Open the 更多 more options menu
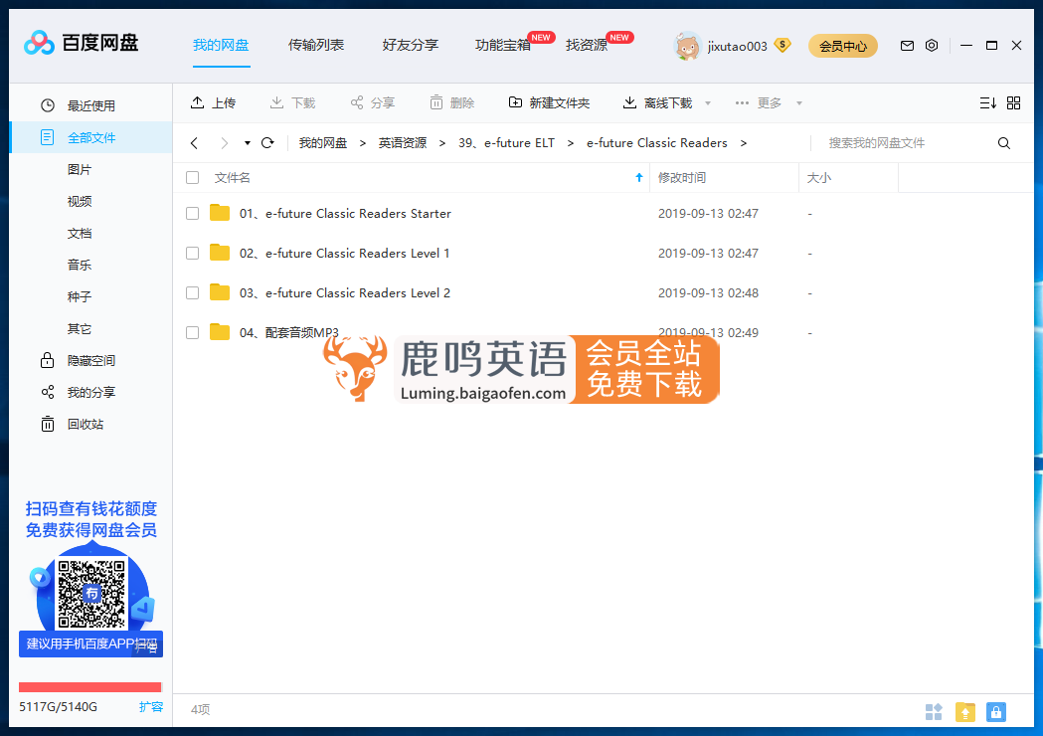This screenshot has height=736, width=1043. [x=759, y=102]
